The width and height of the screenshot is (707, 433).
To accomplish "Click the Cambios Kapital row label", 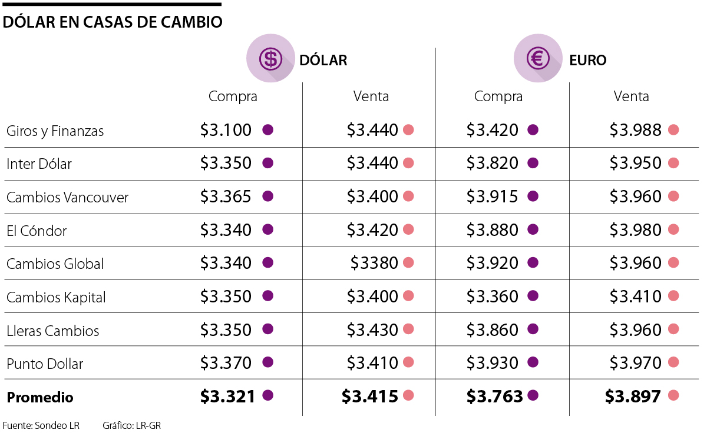I will click(x=56, y=297).
